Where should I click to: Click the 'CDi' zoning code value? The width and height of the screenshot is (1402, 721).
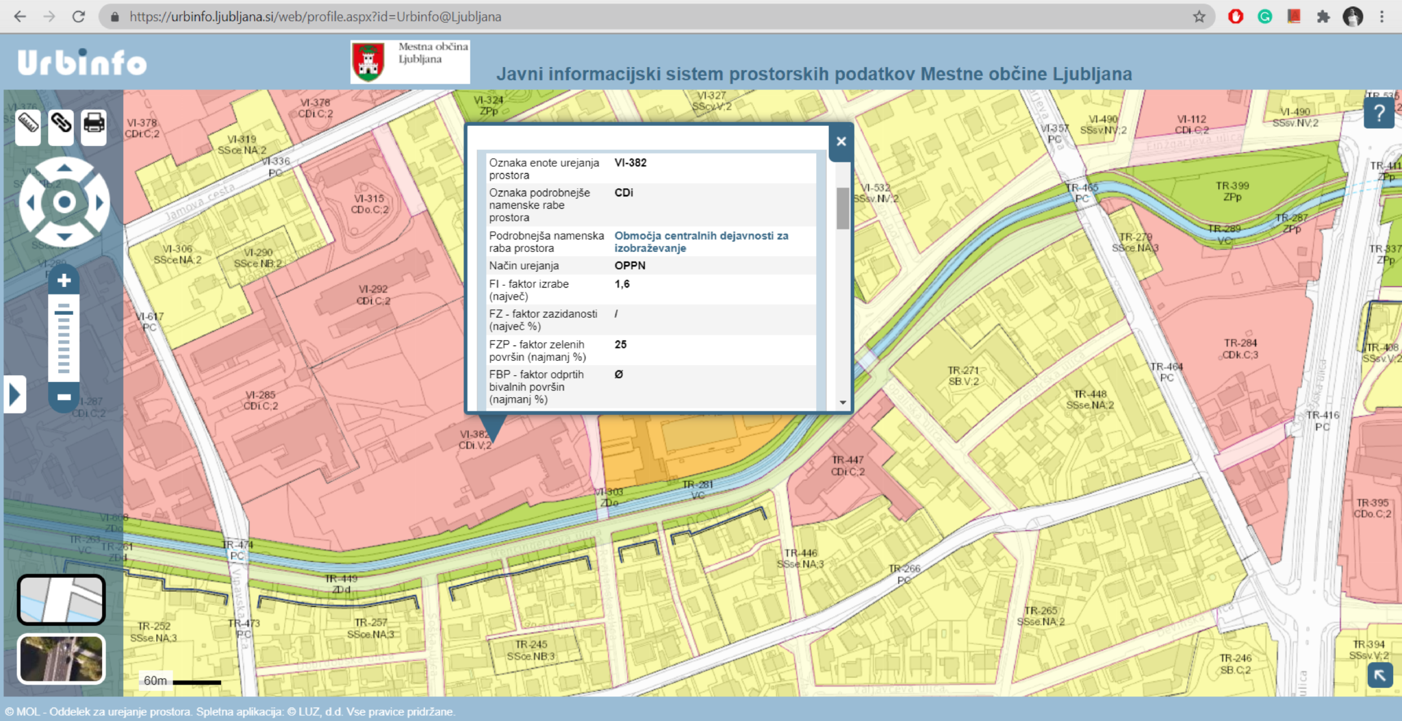tap(624, 193)
